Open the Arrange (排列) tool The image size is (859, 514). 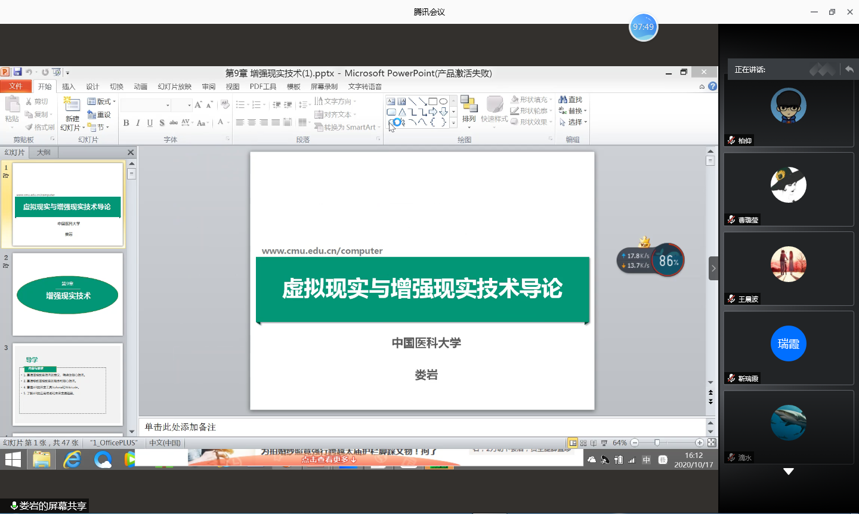(x=469, y=109)
